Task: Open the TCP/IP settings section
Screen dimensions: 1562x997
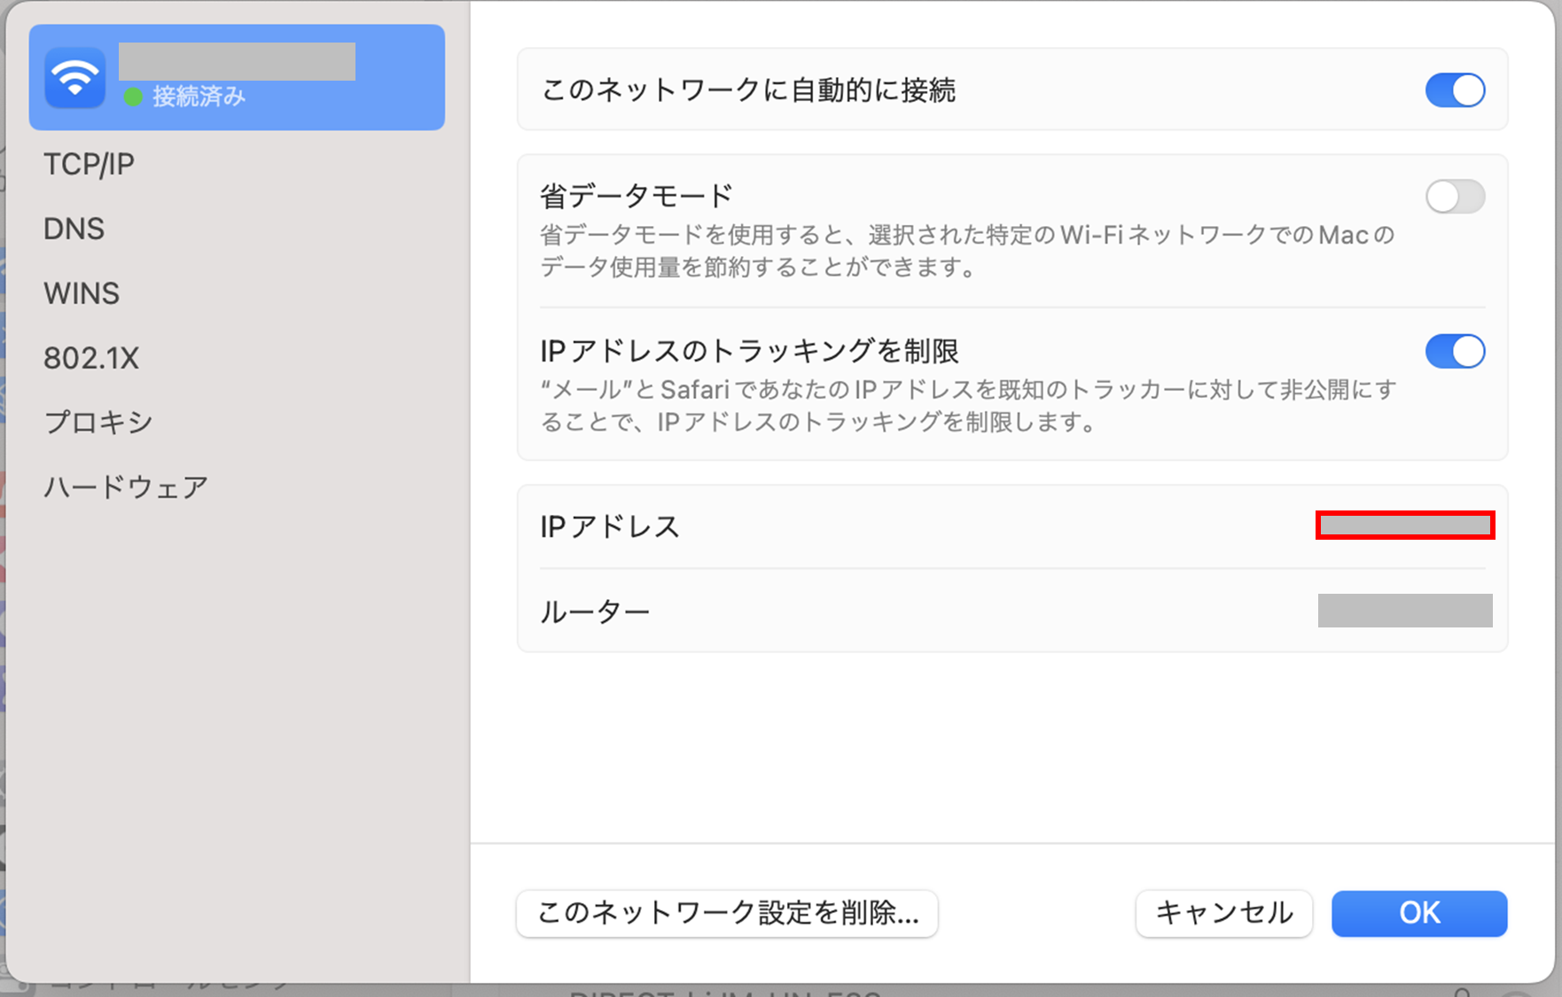Action: pos(89,165)
